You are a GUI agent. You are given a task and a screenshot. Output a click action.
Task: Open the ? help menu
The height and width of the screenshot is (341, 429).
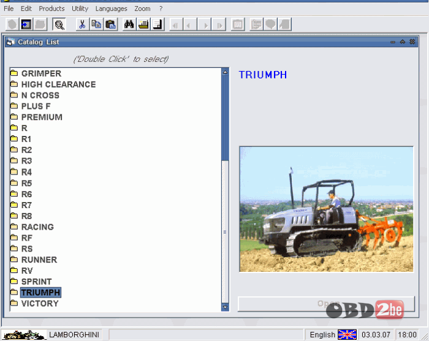coord(161,9)
